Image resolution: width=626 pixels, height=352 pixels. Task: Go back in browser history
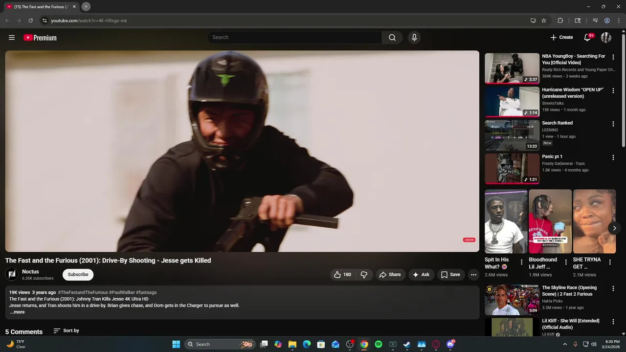(x=7, y=21)
